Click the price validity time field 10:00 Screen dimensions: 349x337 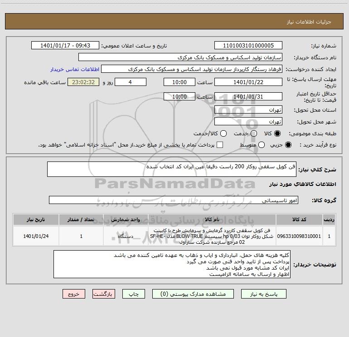pyautogui.click(x=179, y=96)
